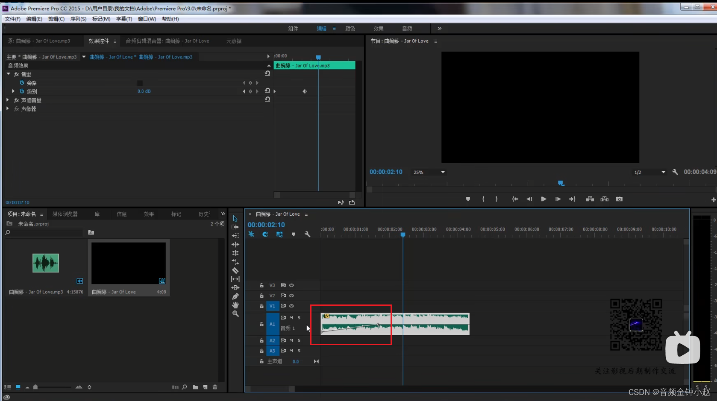Image resolution: width=717 pixels, height=401 pixels.
Task: Select the Slip tool
Action: 235,279
